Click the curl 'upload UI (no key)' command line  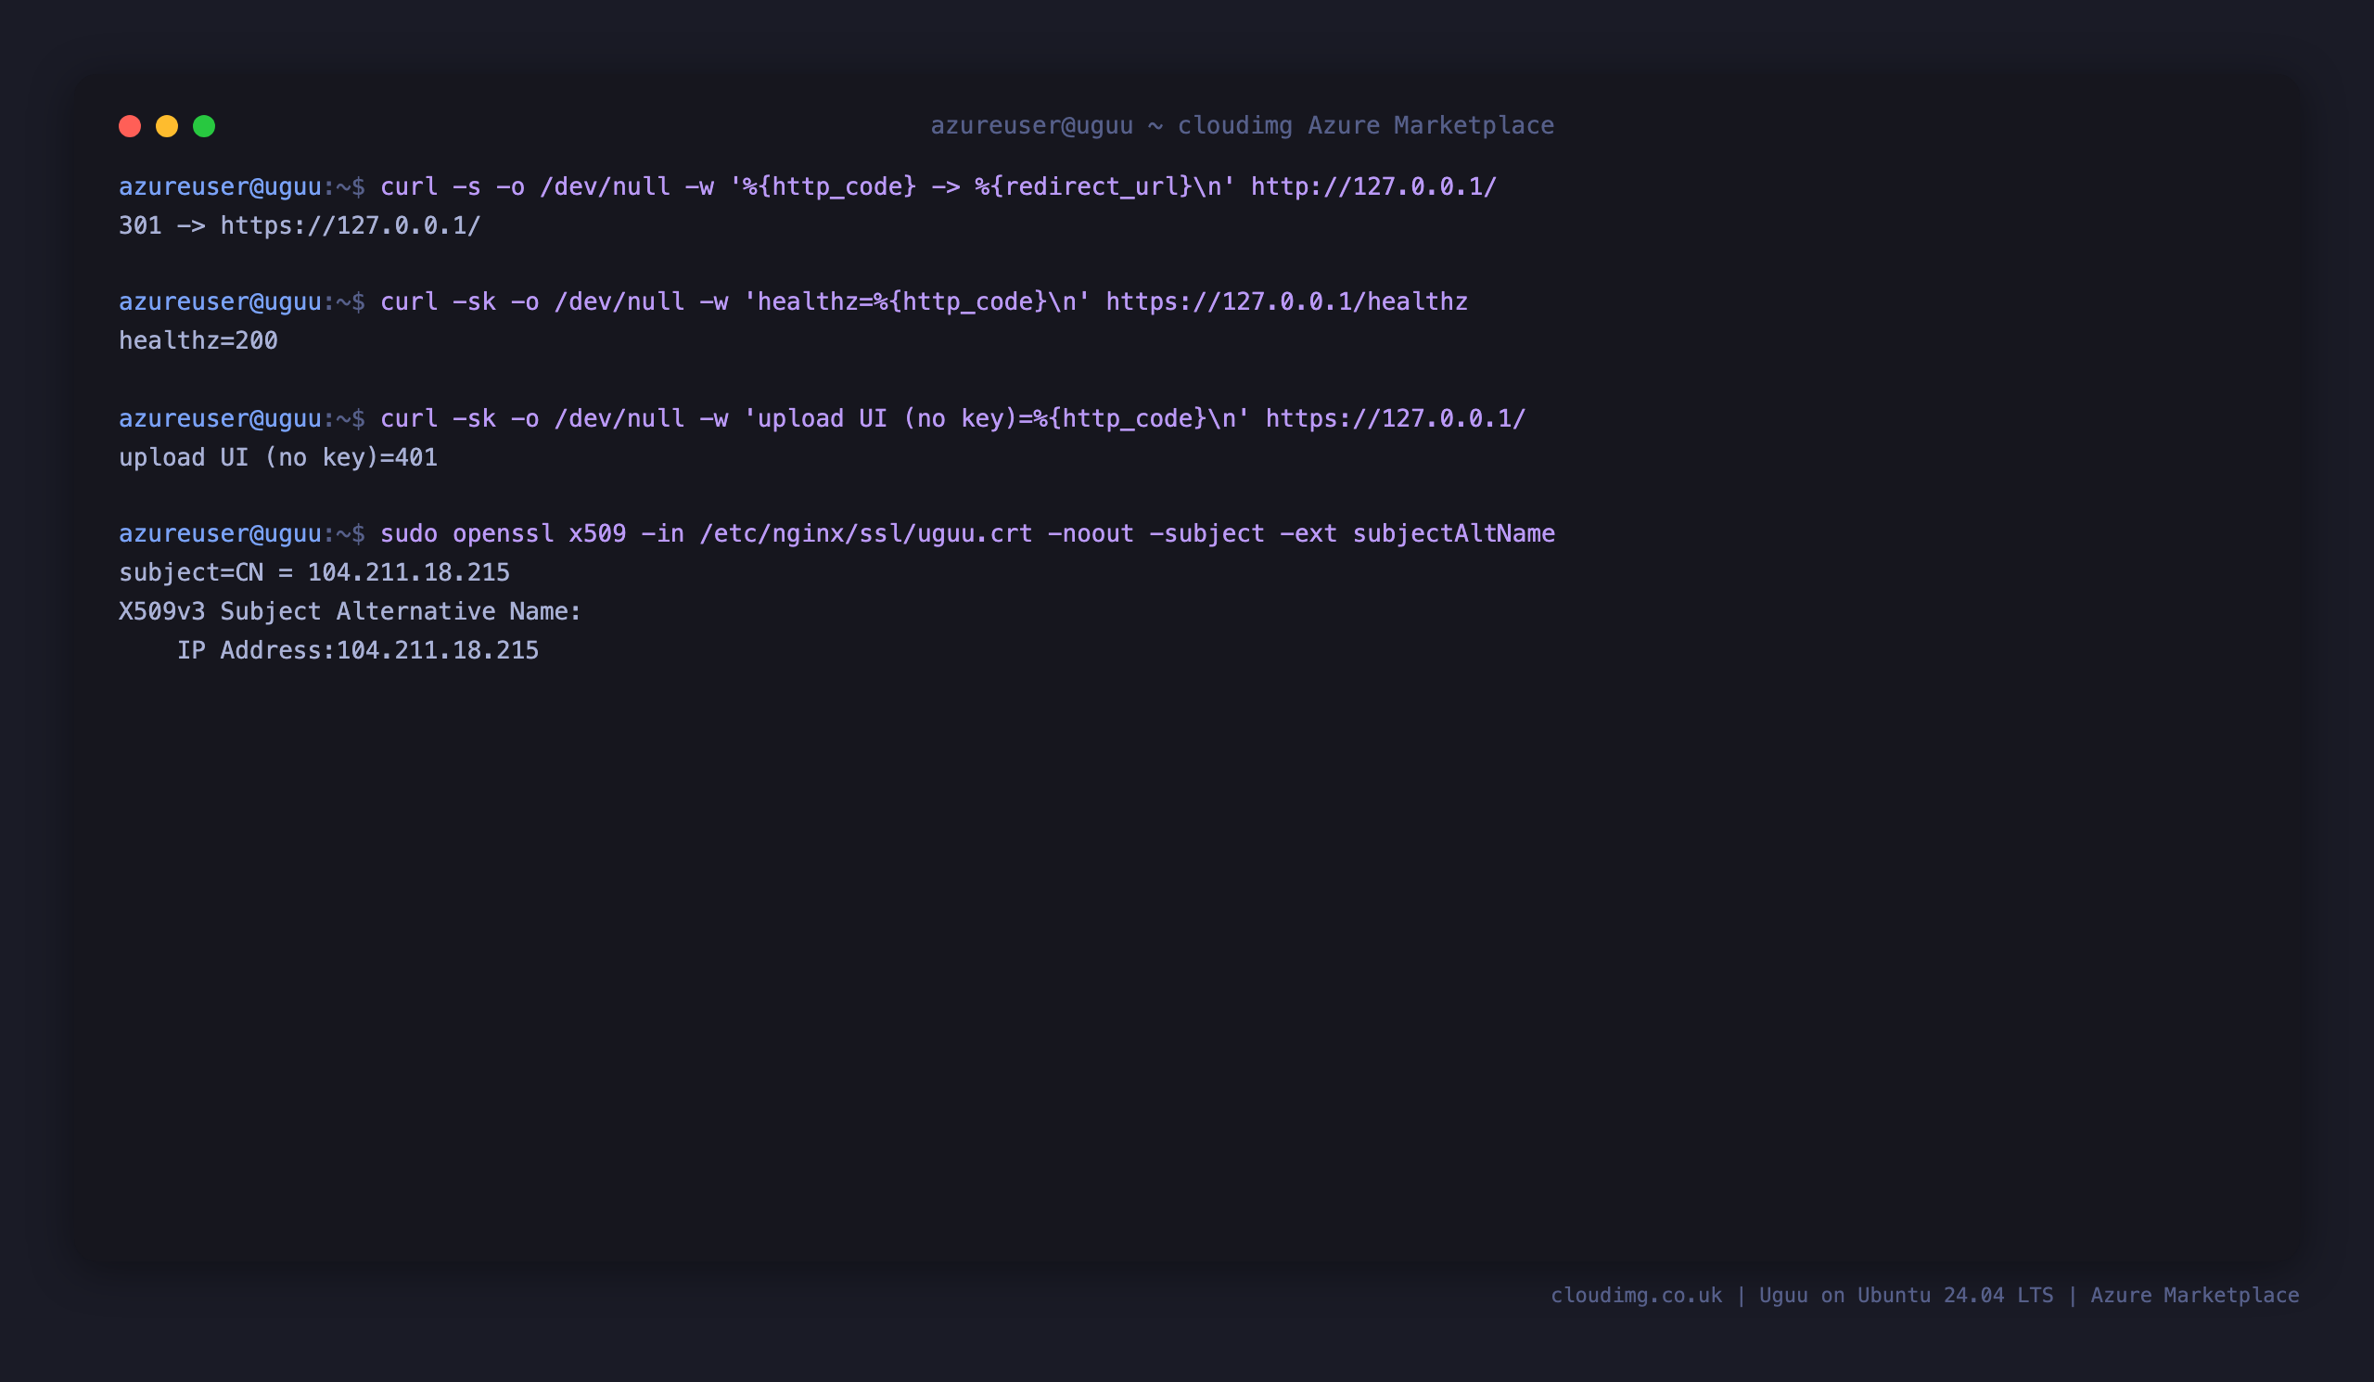(823, 418)
